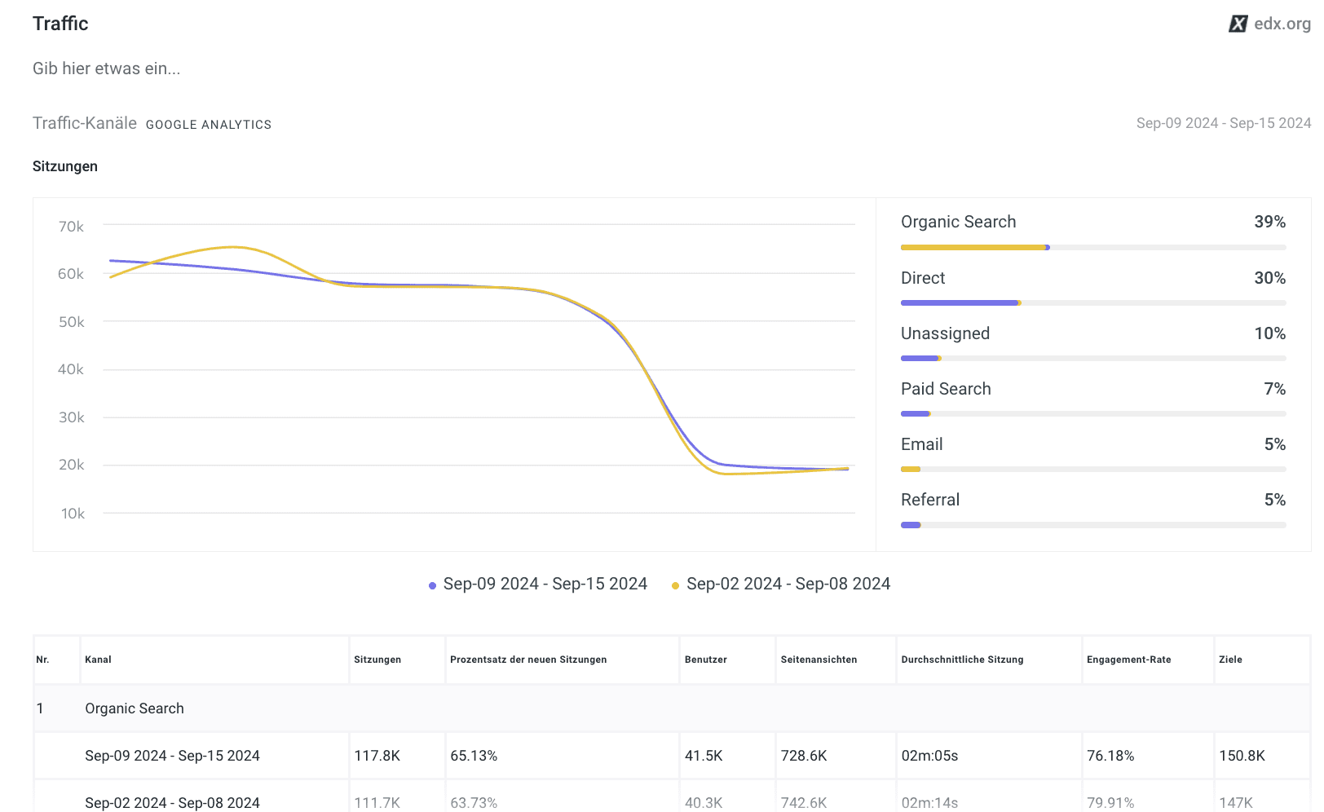Click the edx.org logo icon
Screen dimensions: 1324x812
click(1238, 24)
